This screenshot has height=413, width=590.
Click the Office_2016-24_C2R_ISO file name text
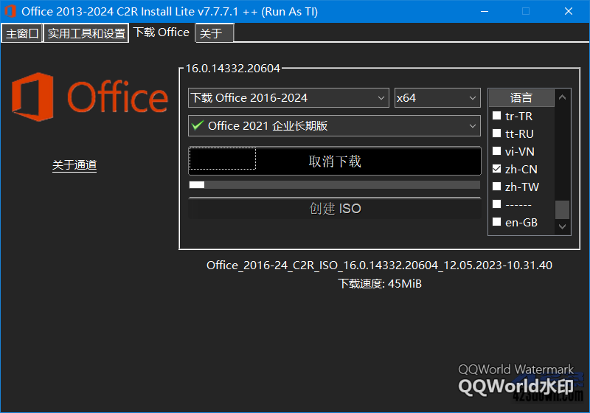coord(379,265)
